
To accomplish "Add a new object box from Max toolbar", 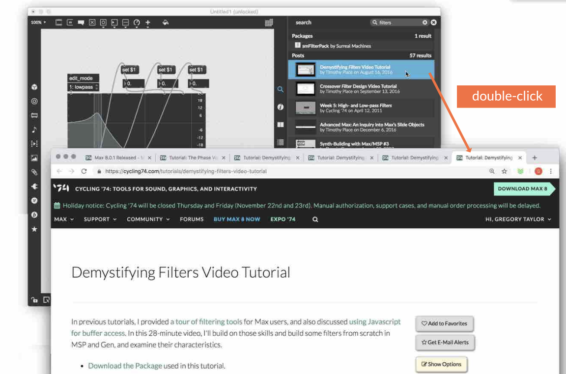I will coord(59,23).
